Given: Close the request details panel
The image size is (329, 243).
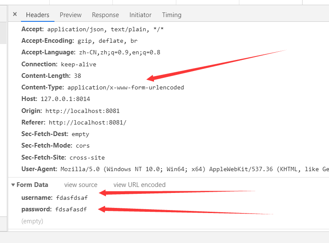Looking at the screenshot, I should [x=15, y=14].
